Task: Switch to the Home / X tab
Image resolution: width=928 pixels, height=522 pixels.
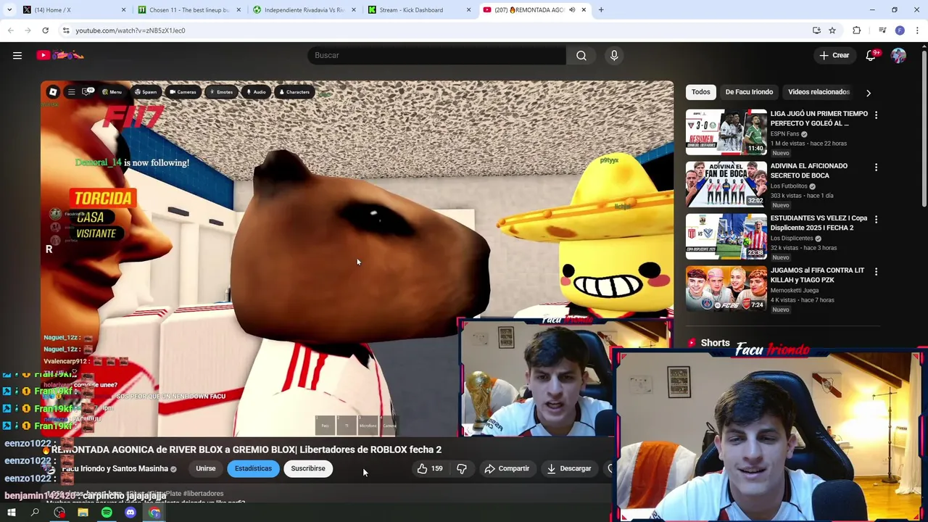Action: coord(75,10)
